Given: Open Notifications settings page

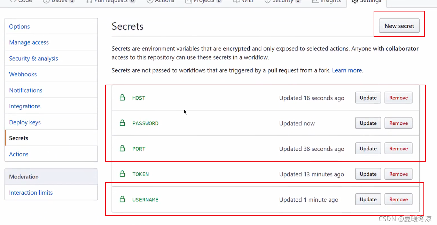Looking at the screenshot, I should click(x=51, y=90).
